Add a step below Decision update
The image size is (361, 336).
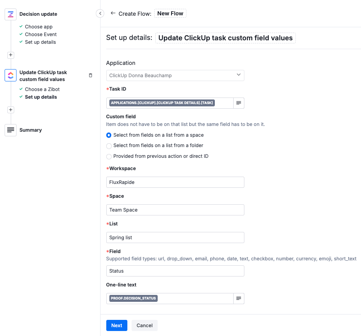click(x=11, y=55)
